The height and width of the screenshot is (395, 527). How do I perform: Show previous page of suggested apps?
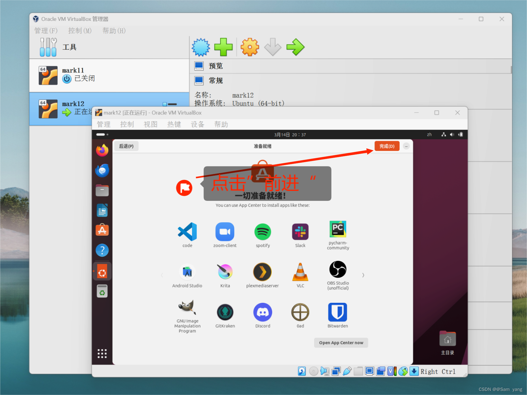[162, 275]
